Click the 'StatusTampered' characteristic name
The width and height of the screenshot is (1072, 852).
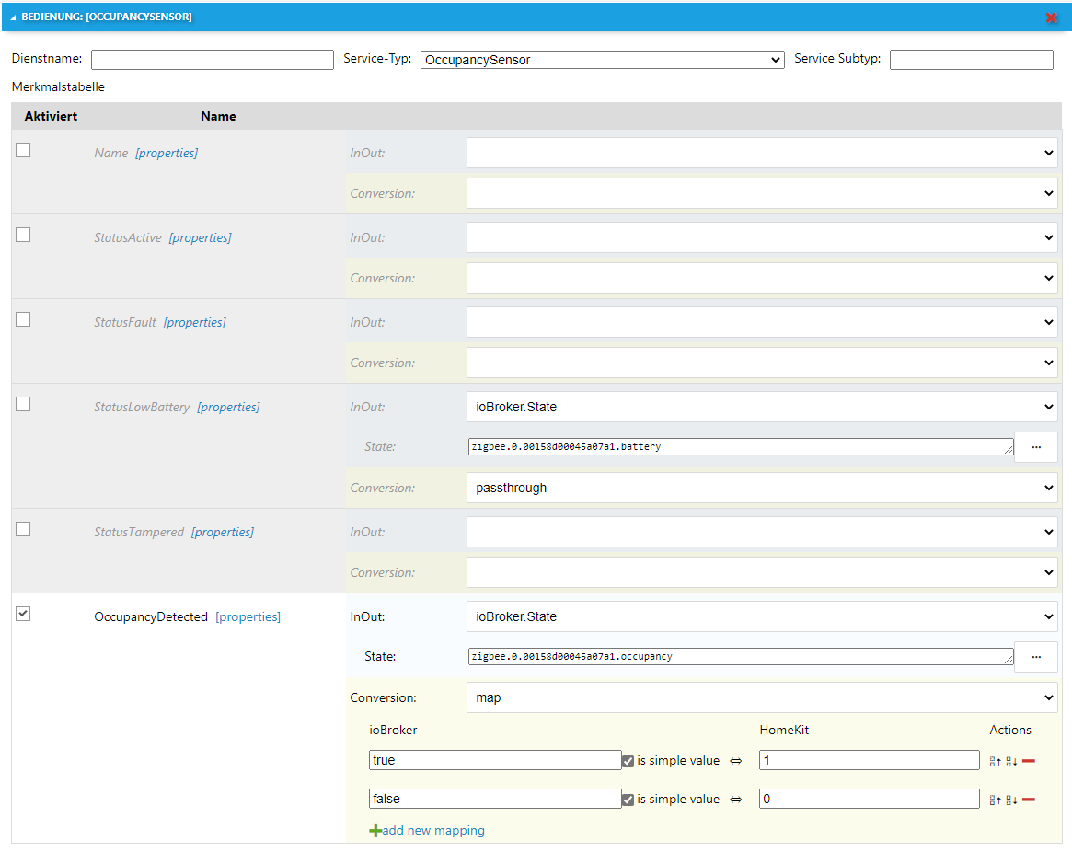pyautogui.click(x=140, y=533)
